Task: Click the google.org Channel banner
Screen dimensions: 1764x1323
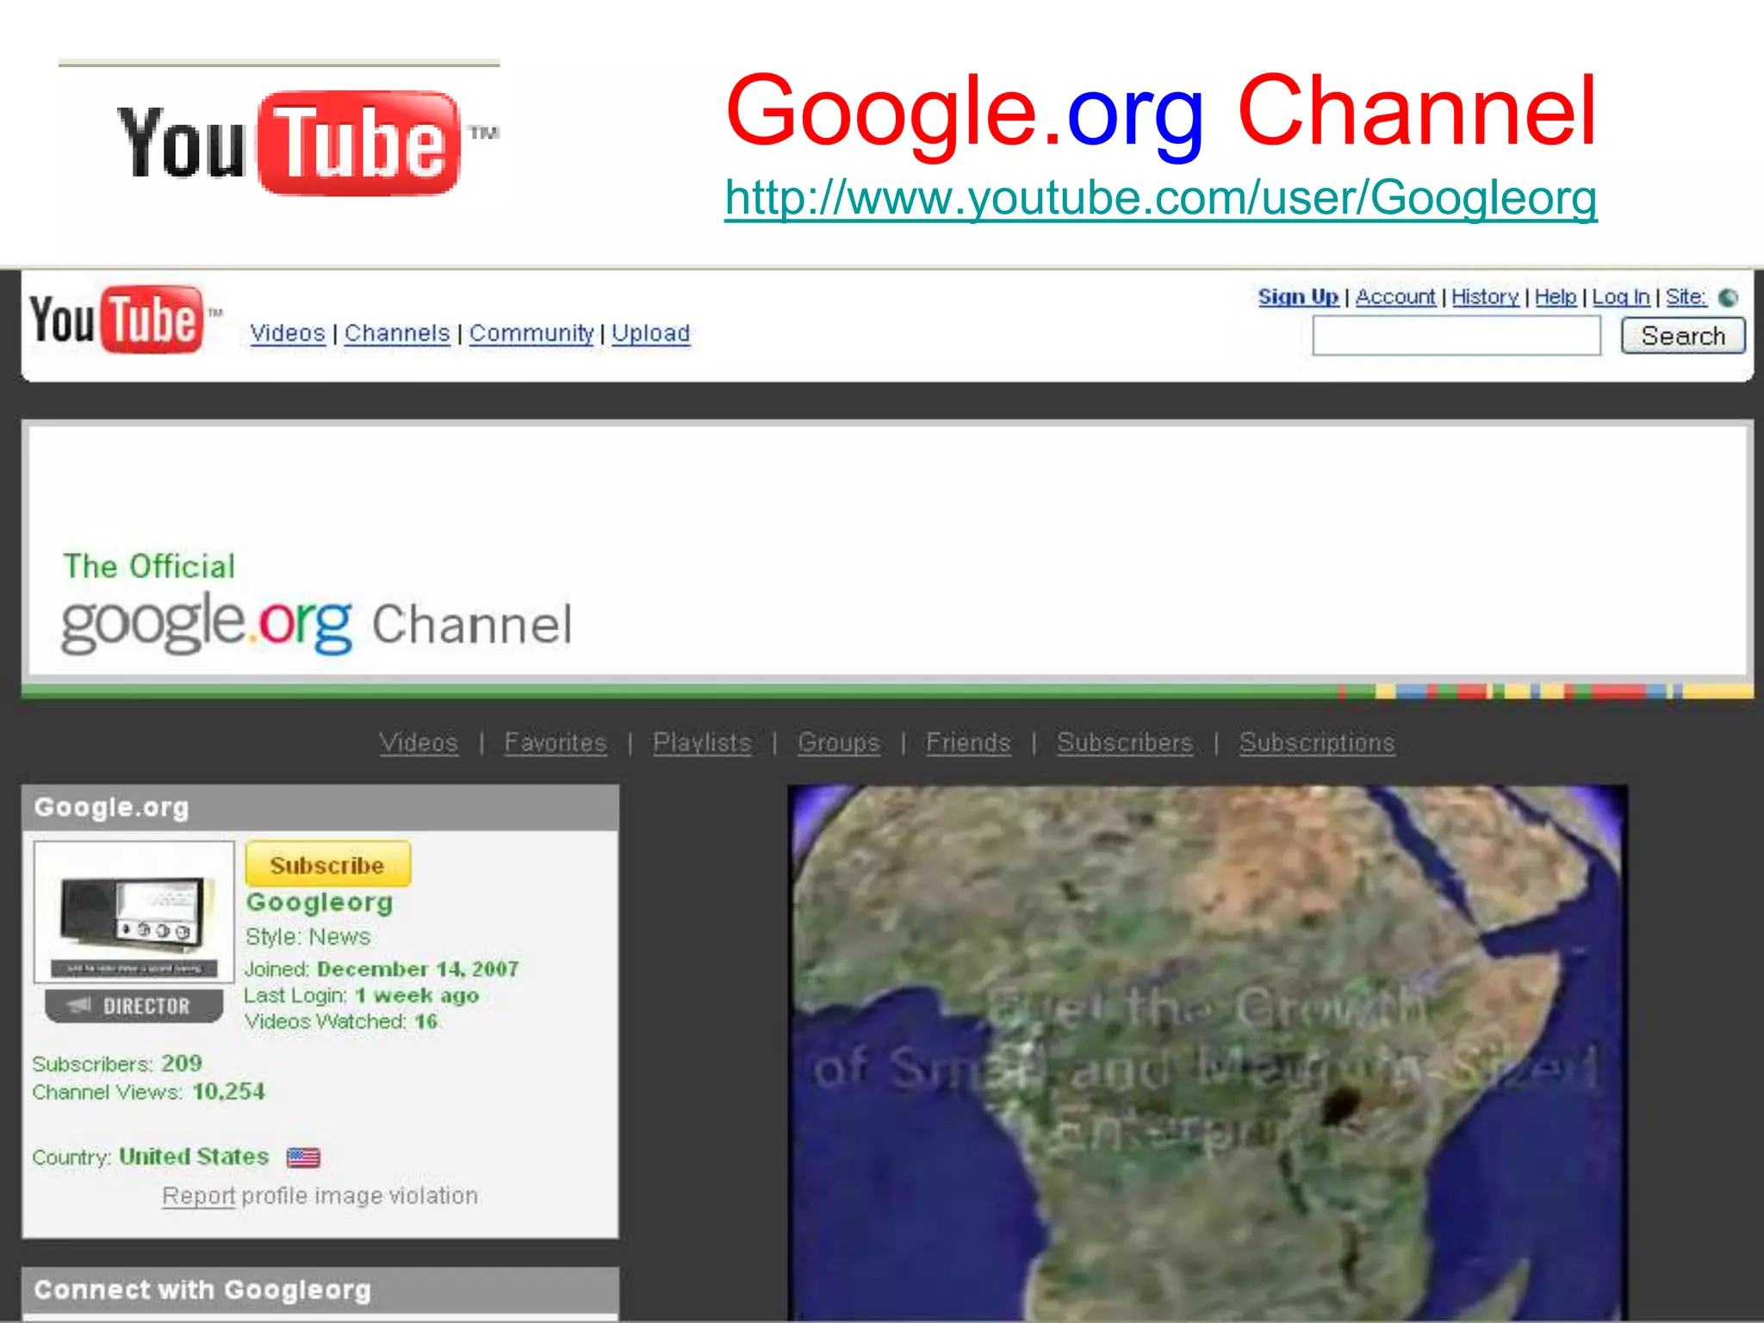Action: [887, 551]
